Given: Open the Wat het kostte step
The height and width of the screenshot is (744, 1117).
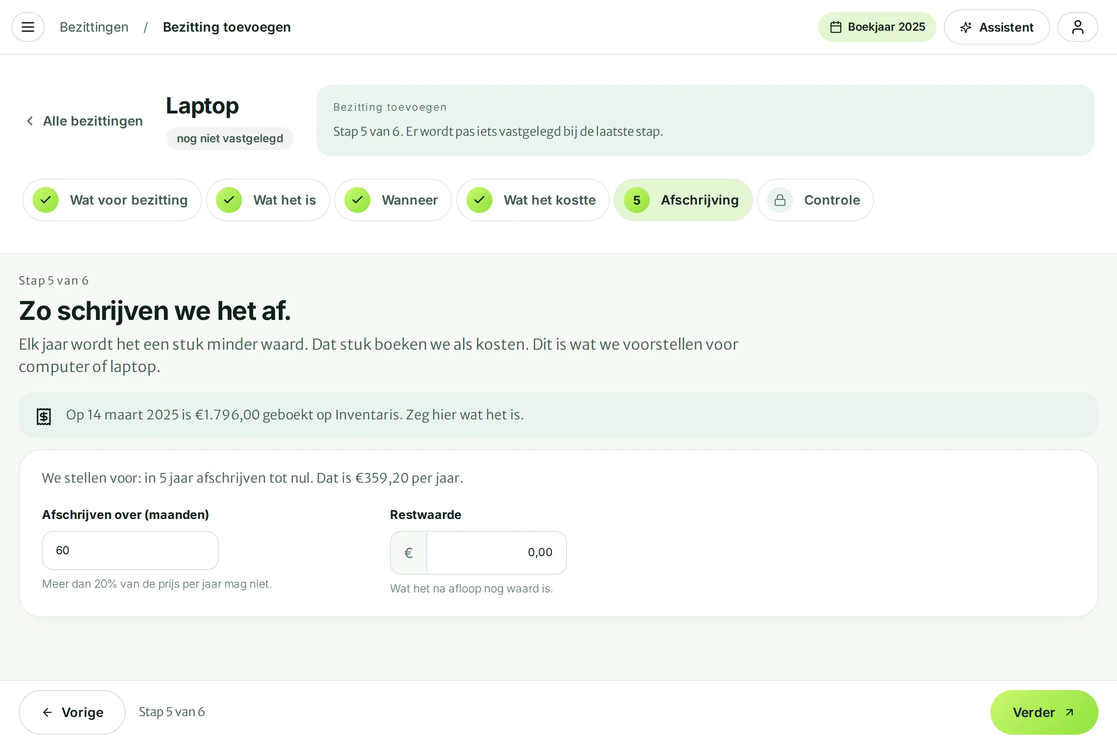Looking at the screenshot, I should pos(532,200).
